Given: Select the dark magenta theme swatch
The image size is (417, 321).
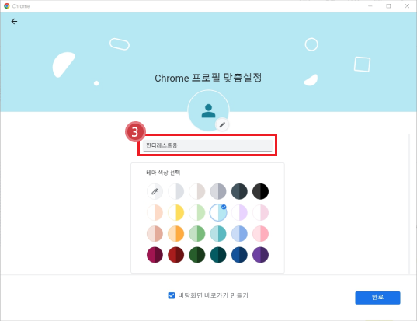Looking at the screenshot, I should (x=155, y=255).
